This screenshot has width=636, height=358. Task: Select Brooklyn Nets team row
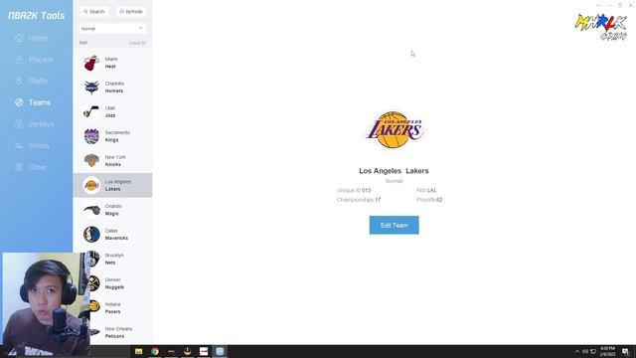112,259
